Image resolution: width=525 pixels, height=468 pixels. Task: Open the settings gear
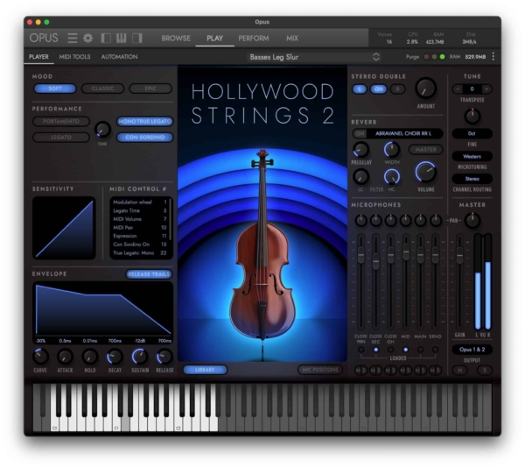[x=88, y=39]
